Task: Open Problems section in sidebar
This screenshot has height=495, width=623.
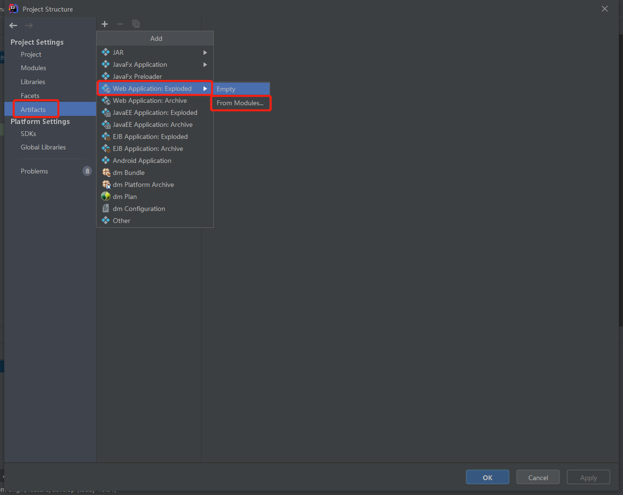Action: point(50,171)
